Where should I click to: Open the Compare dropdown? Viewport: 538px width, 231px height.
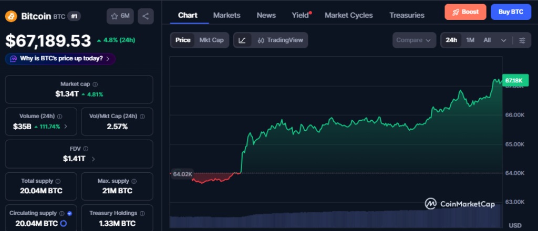pos(414,40)
